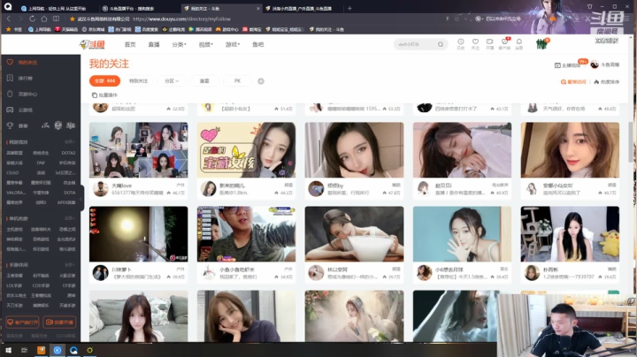Expand the 分类 dropdown in top navigation
The width and height of the screenshot is (637, 357).
coord(179,44)
